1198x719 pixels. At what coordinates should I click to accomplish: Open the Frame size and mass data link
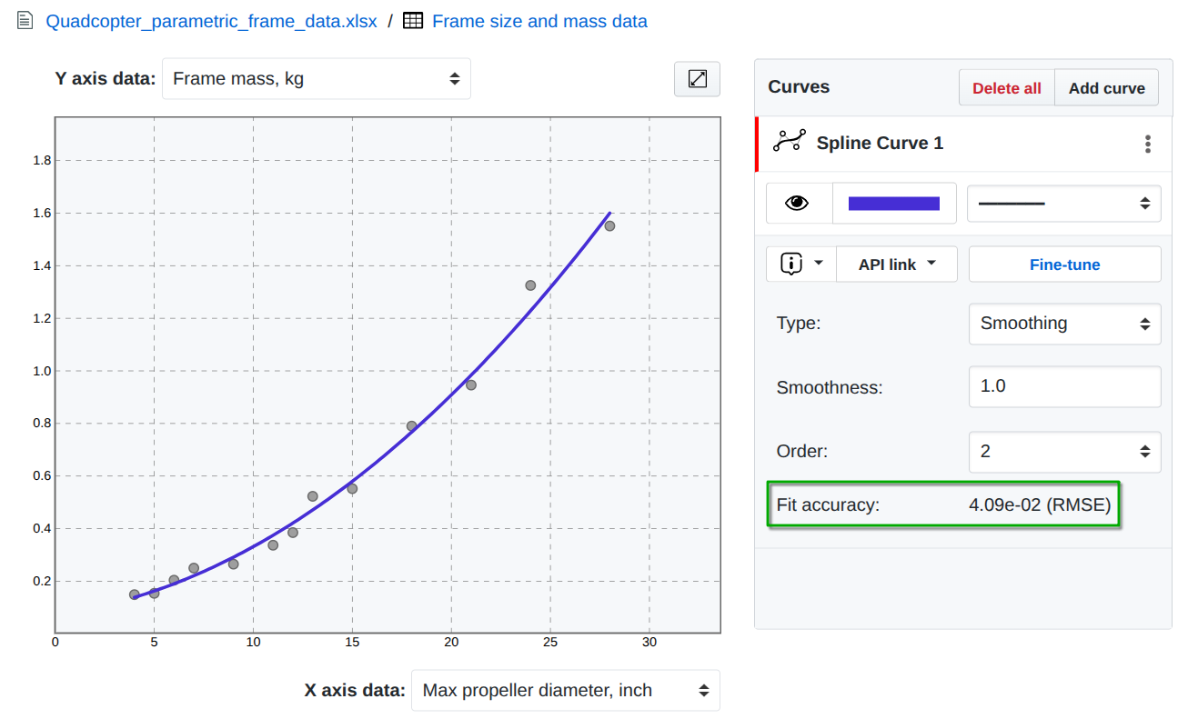(539, 21)
